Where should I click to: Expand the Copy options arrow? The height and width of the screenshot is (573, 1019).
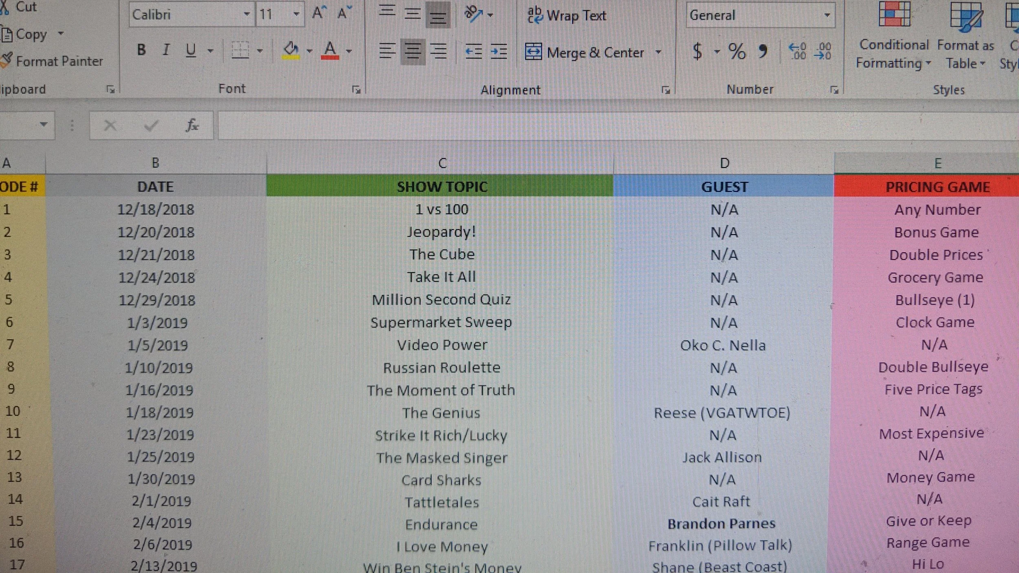(61, 33)
